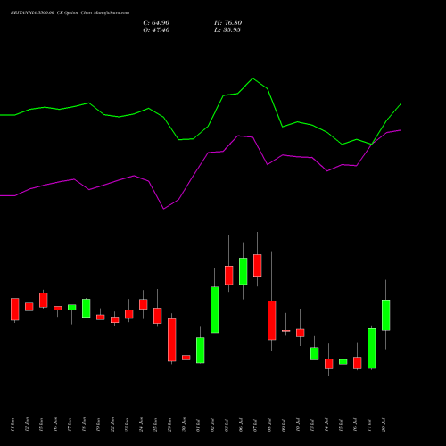This screenshot has height=446, width=446.
Task: Click the close value C: 64.90
Action: tap(156, 23)
